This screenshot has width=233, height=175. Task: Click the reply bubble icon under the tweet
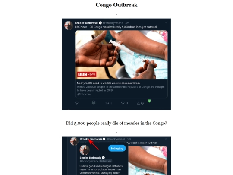(x=77, y=103)
